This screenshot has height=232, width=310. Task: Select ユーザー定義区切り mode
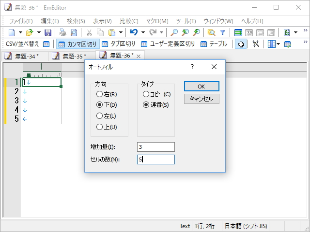[x=168, y=44]
